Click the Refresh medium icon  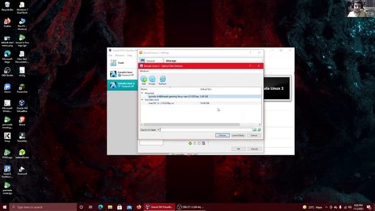162,80
